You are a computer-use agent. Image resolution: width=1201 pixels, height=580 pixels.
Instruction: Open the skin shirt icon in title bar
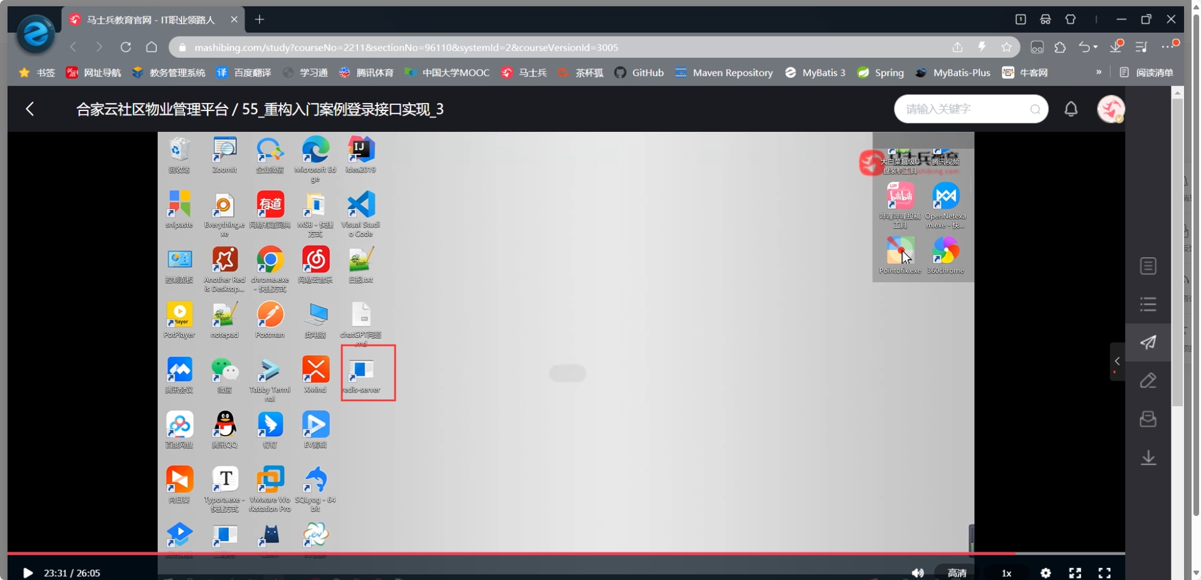tap(1070, 19)
